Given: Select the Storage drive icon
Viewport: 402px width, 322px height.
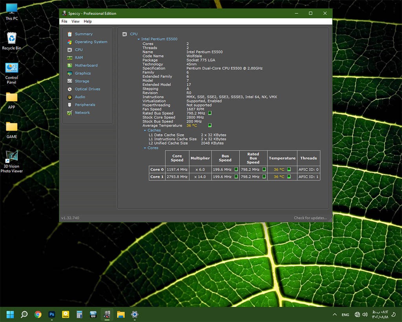Looking at the screenshot, I should 69,81.
